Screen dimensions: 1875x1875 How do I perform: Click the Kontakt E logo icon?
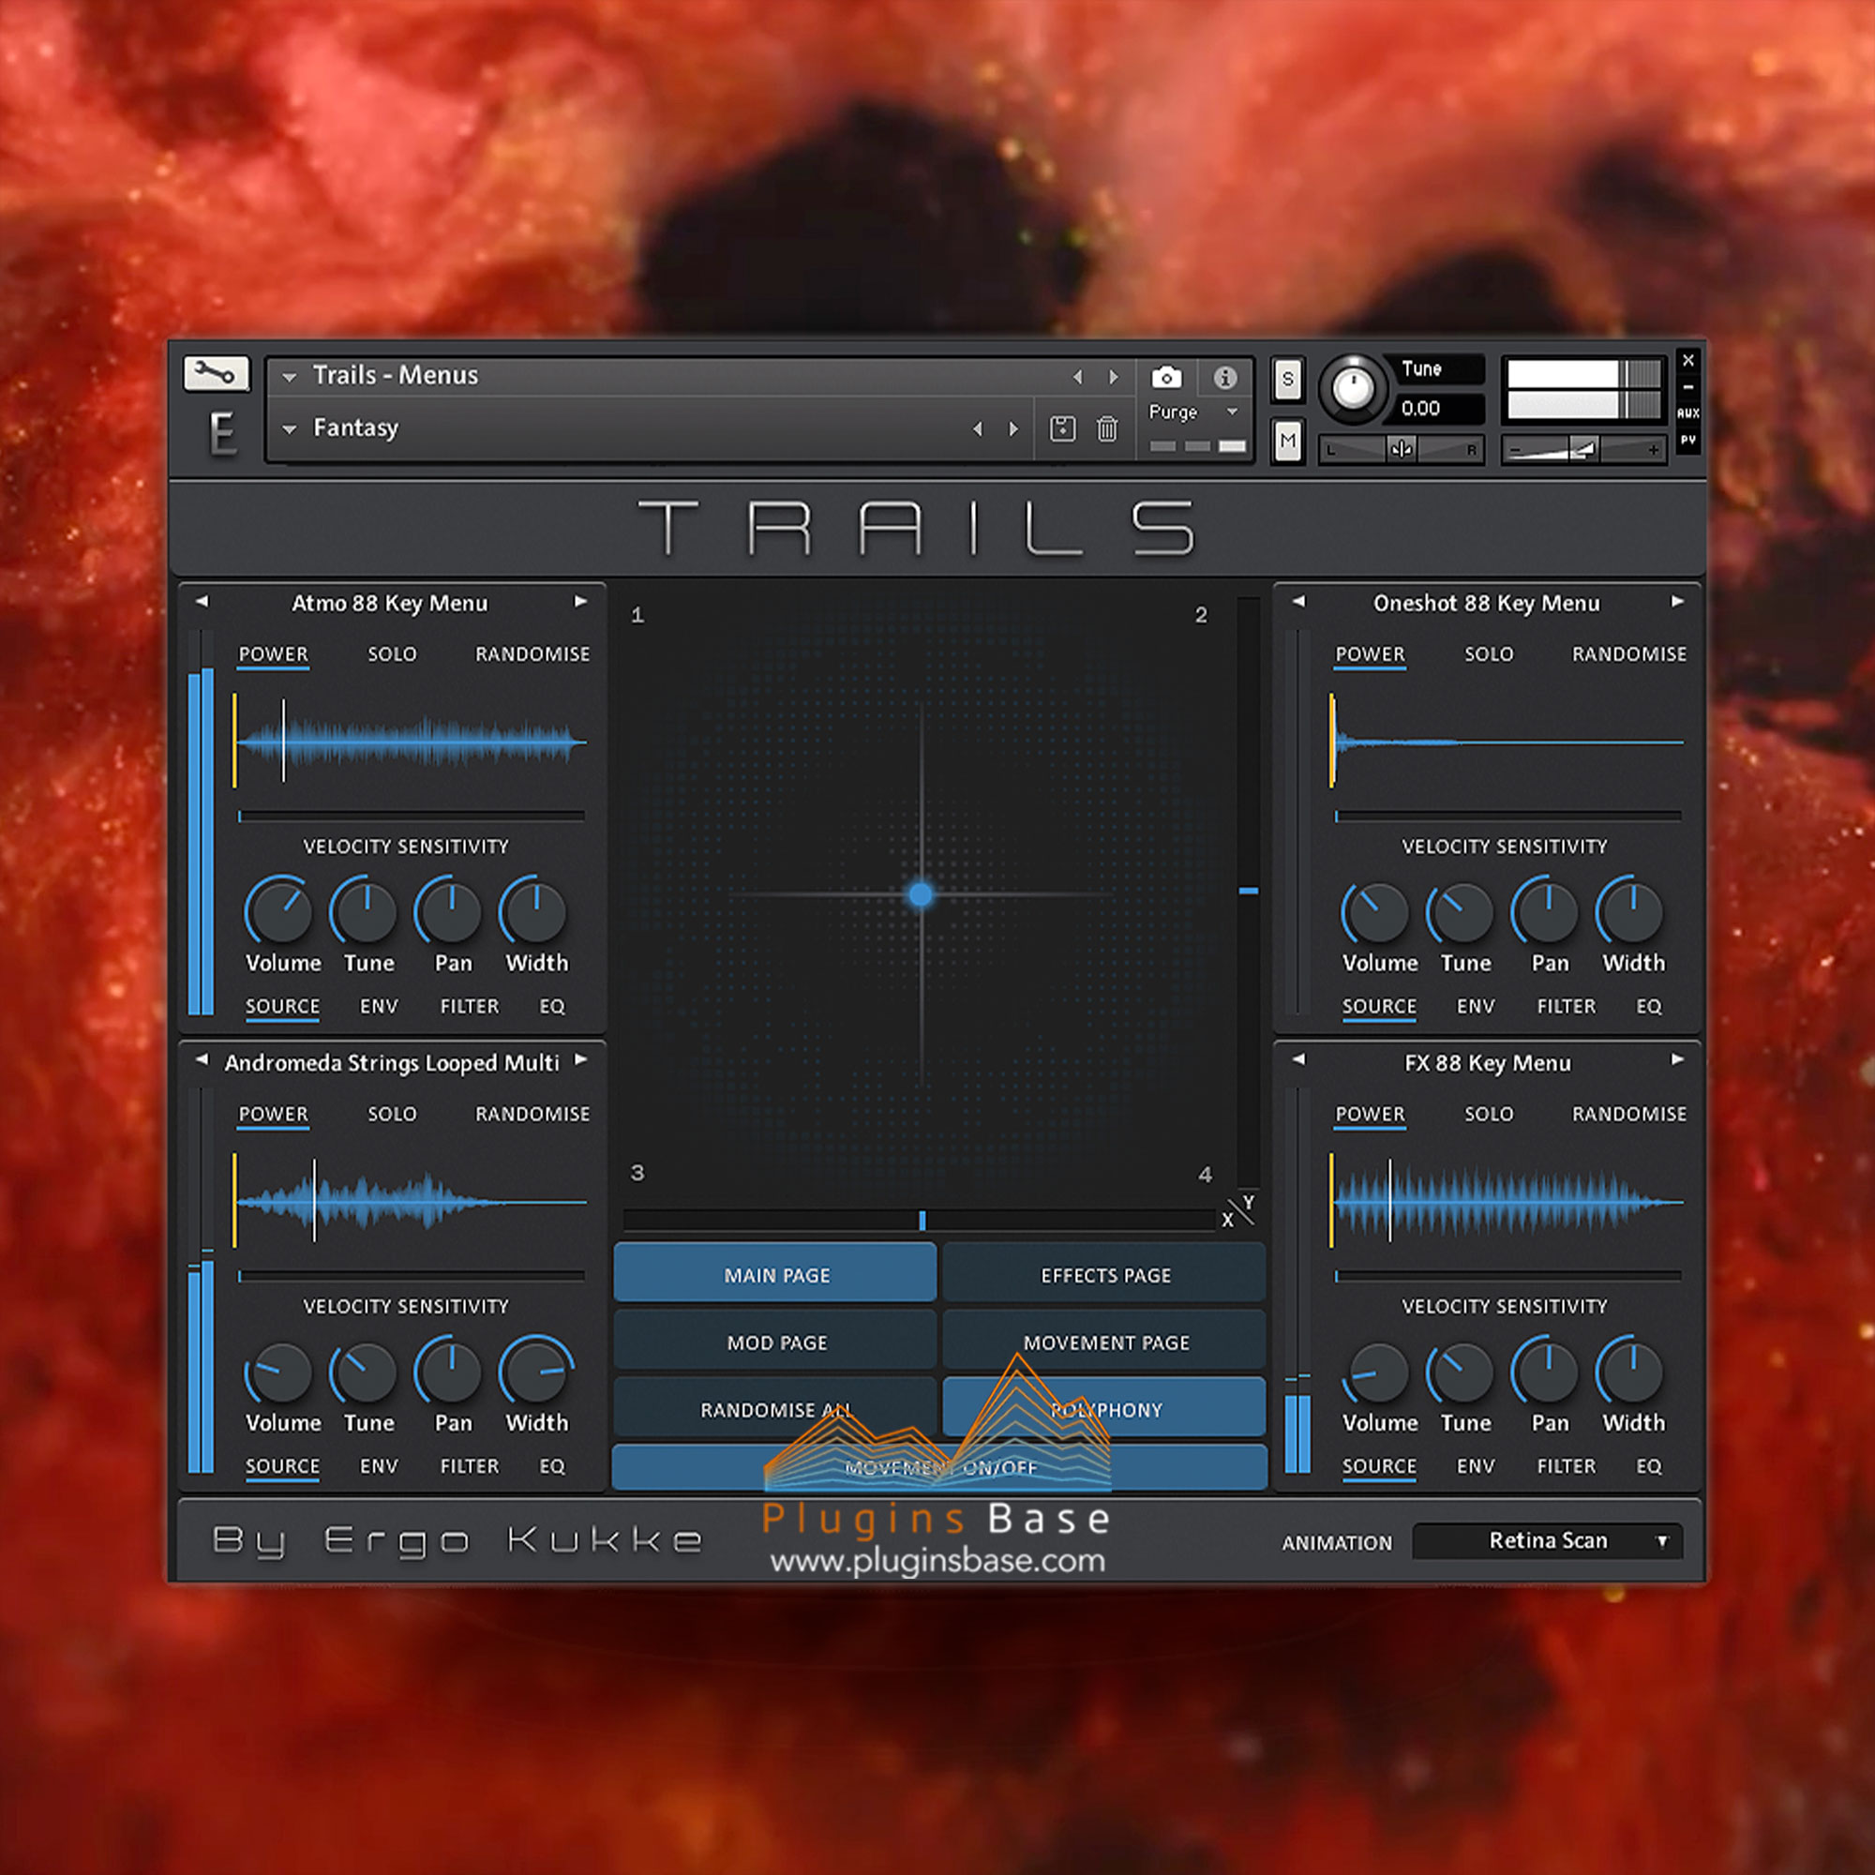223,432
